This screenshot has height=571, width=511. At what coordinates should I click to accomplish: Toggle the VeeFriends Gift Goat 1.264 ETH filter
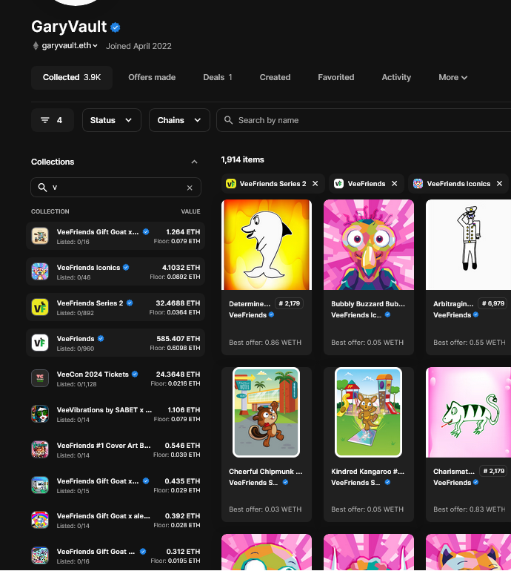point(116,236)
